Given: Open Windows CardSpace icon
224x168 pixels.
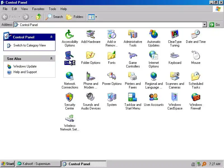Looking at the screenshot, I should (174, 97).
